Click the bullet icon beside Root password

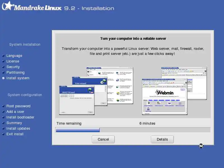click(3, 106)
